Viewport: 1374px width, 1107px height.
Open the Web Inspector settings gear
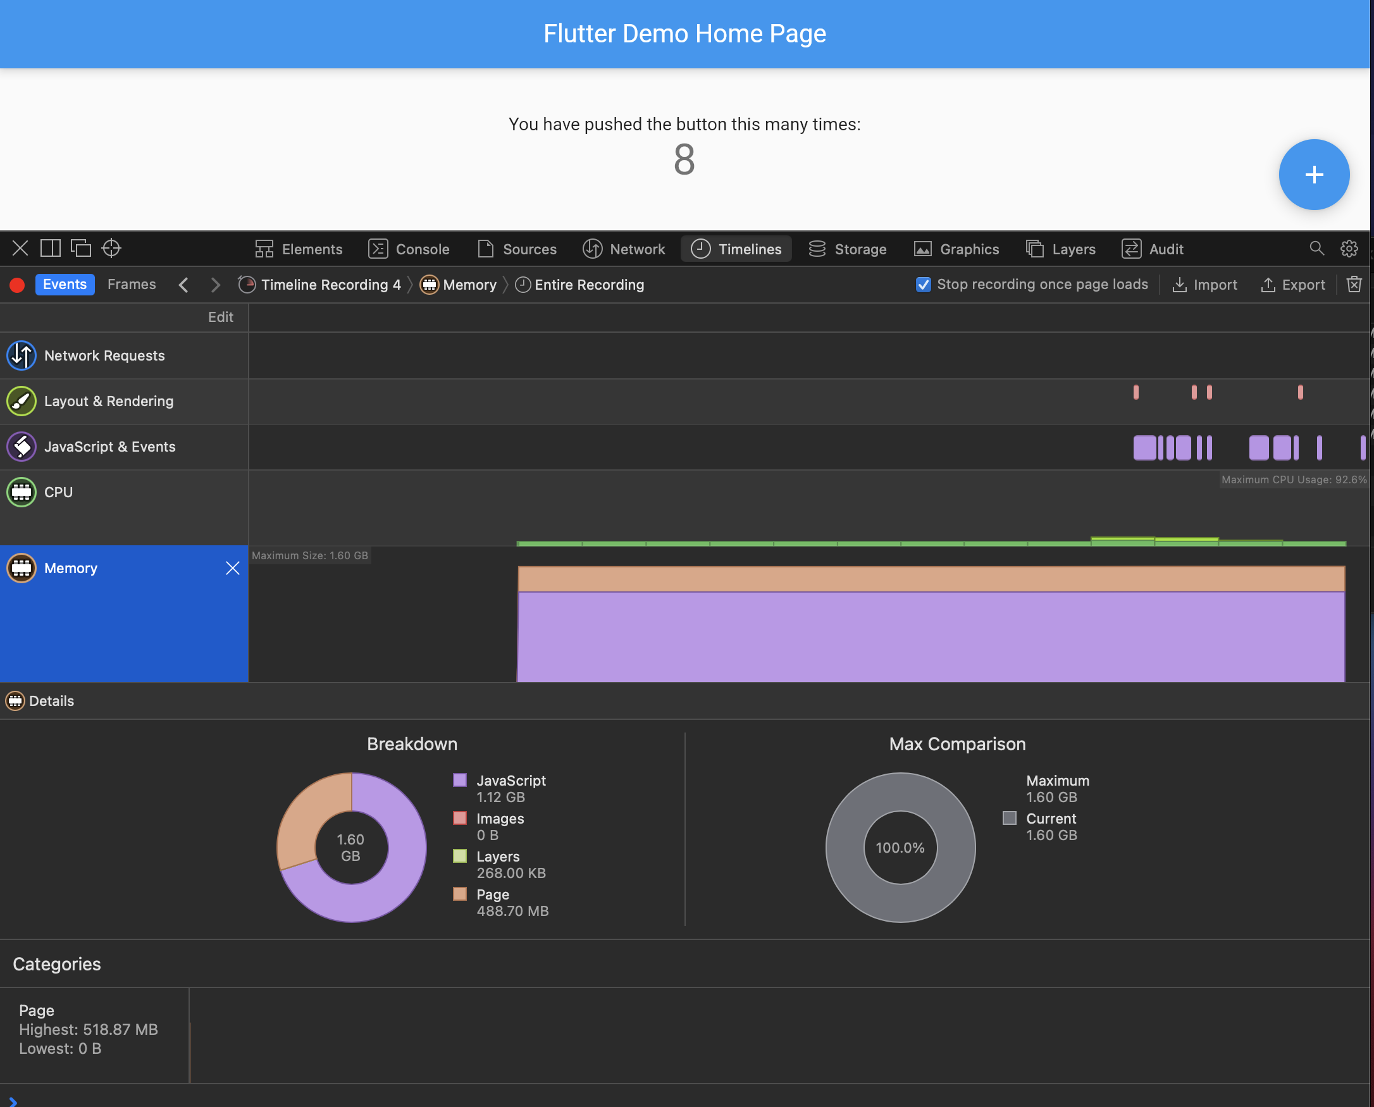coord(1350,249)
